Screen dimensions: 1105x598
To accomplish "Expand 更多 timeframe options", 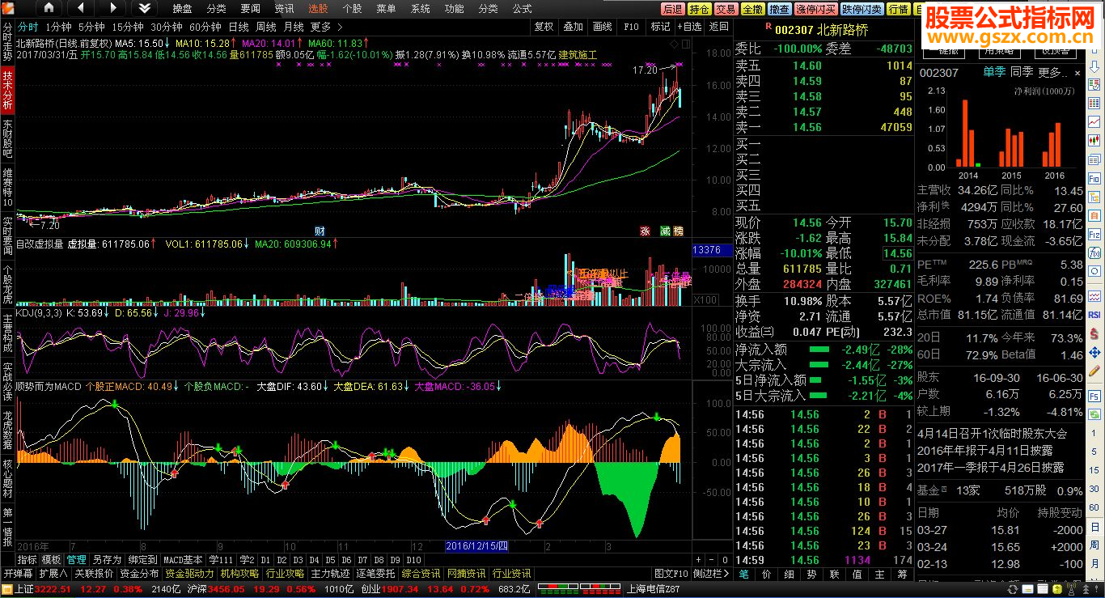I will coord(326,27).
